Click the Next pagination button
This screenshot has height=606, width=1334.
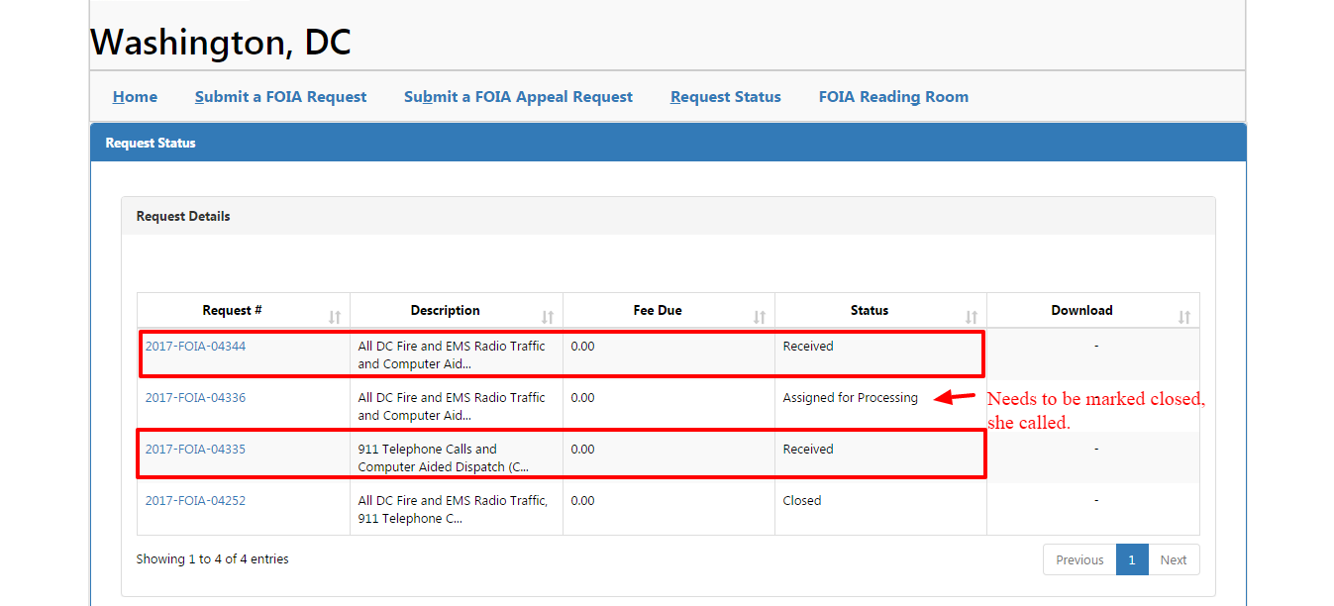click(1174, 559)
